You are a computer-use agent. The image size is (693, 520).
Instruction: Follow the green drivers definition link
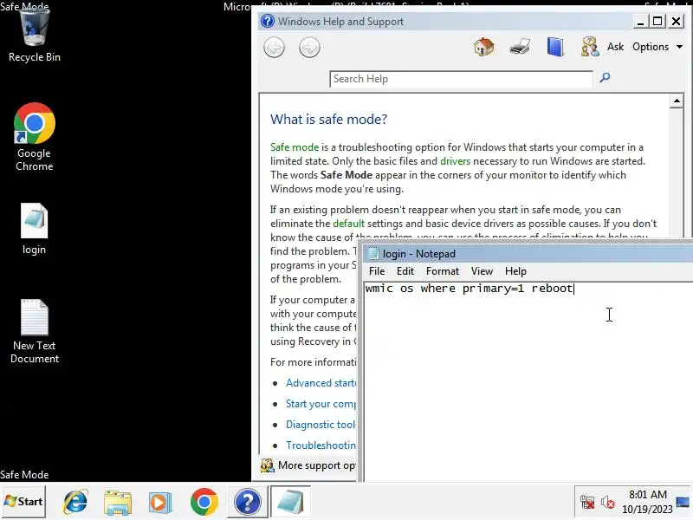tap(456, 161)
